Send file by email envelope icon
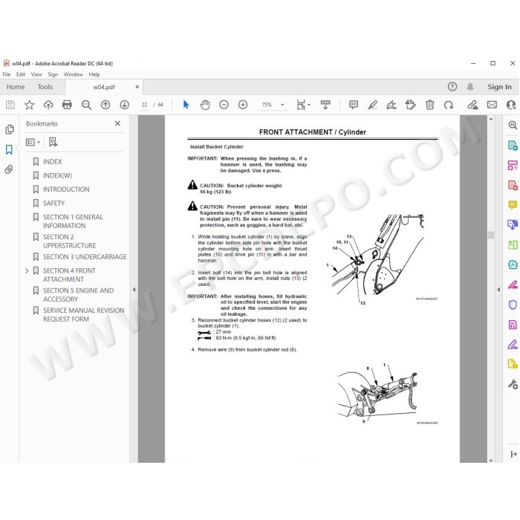This screenshot has width=520, height=520. click(492, 105)
